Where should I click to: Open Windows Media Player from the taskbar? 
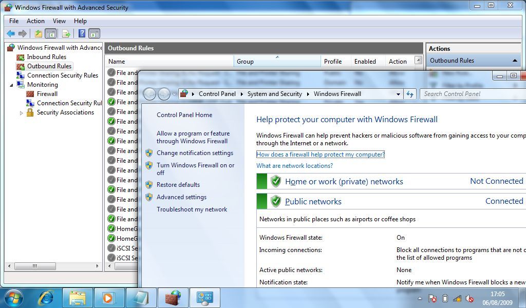(x=109, y=298)
